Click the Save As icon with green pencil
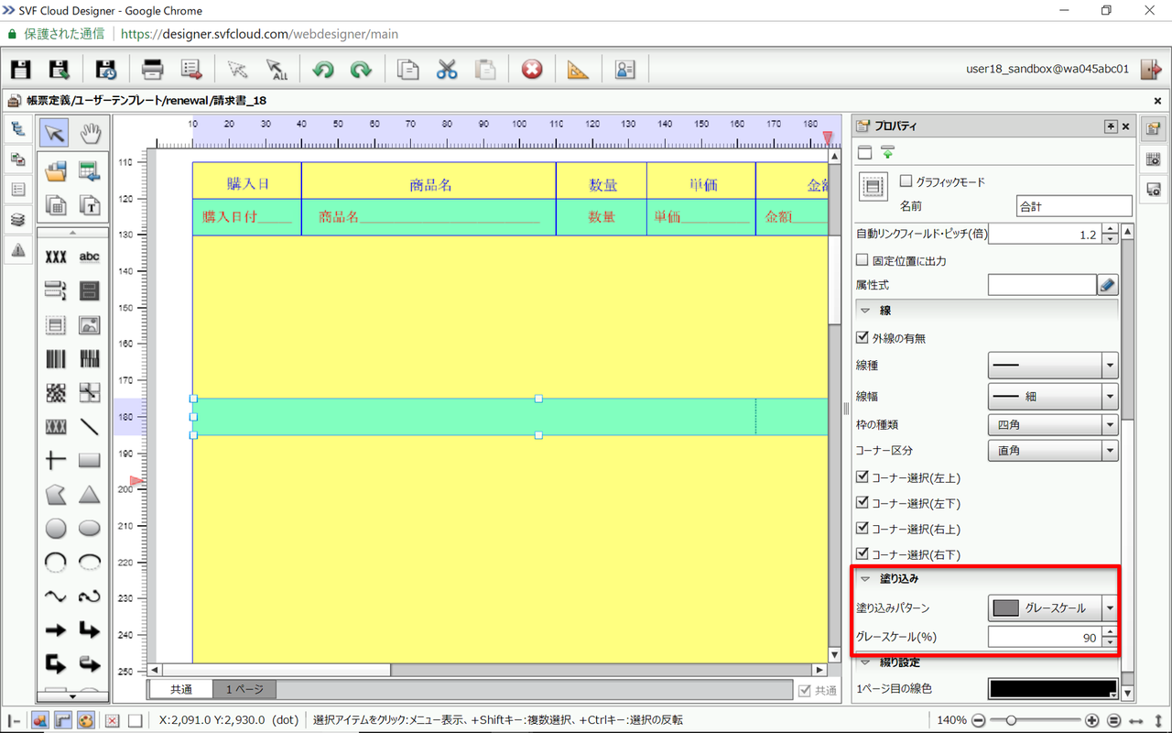The height and width of the screenshot is (733, 1172). click(60, 70)
